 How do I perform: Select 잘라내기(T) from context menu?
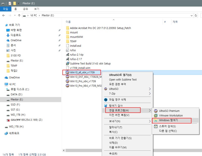[x=127, y=127]
